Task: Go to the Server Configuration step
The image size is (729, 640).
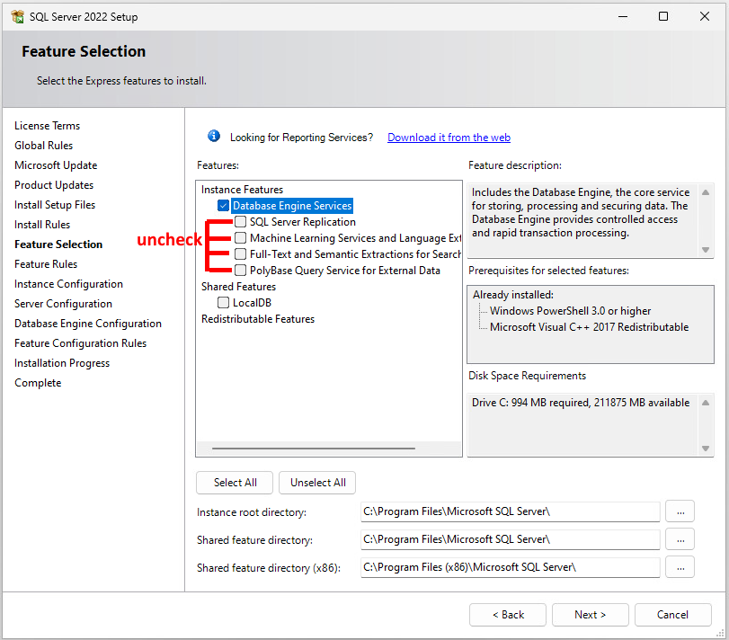Action: (x=63, y=304)
